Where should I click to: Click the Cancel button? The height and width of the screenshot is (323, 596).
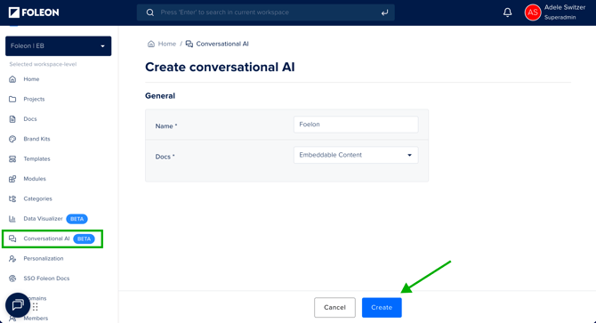coord(334,307)
